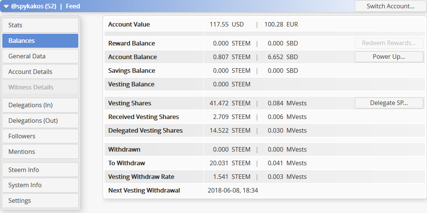Open General Data section
The image size is (427, 213).
coord(40,56)
